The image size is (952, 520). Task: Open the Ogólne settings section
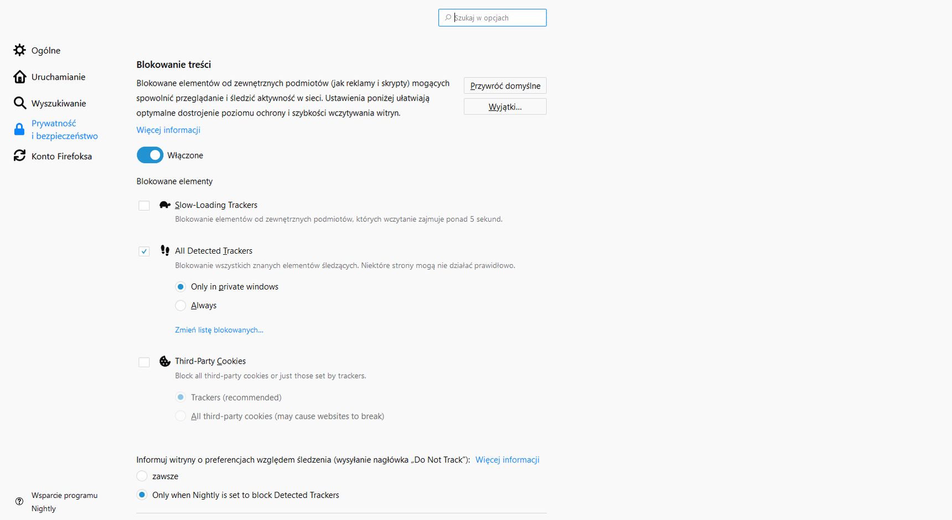(x=46, y=50)
